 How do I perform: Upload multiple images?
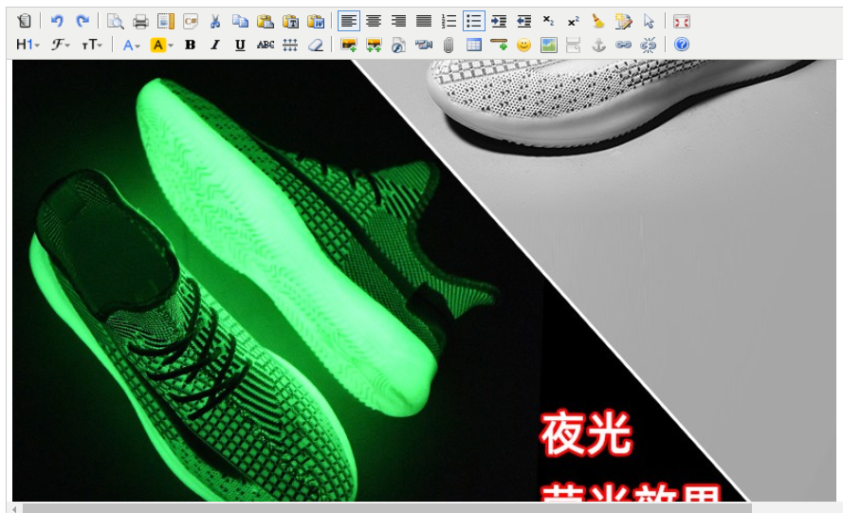(374, 45)
